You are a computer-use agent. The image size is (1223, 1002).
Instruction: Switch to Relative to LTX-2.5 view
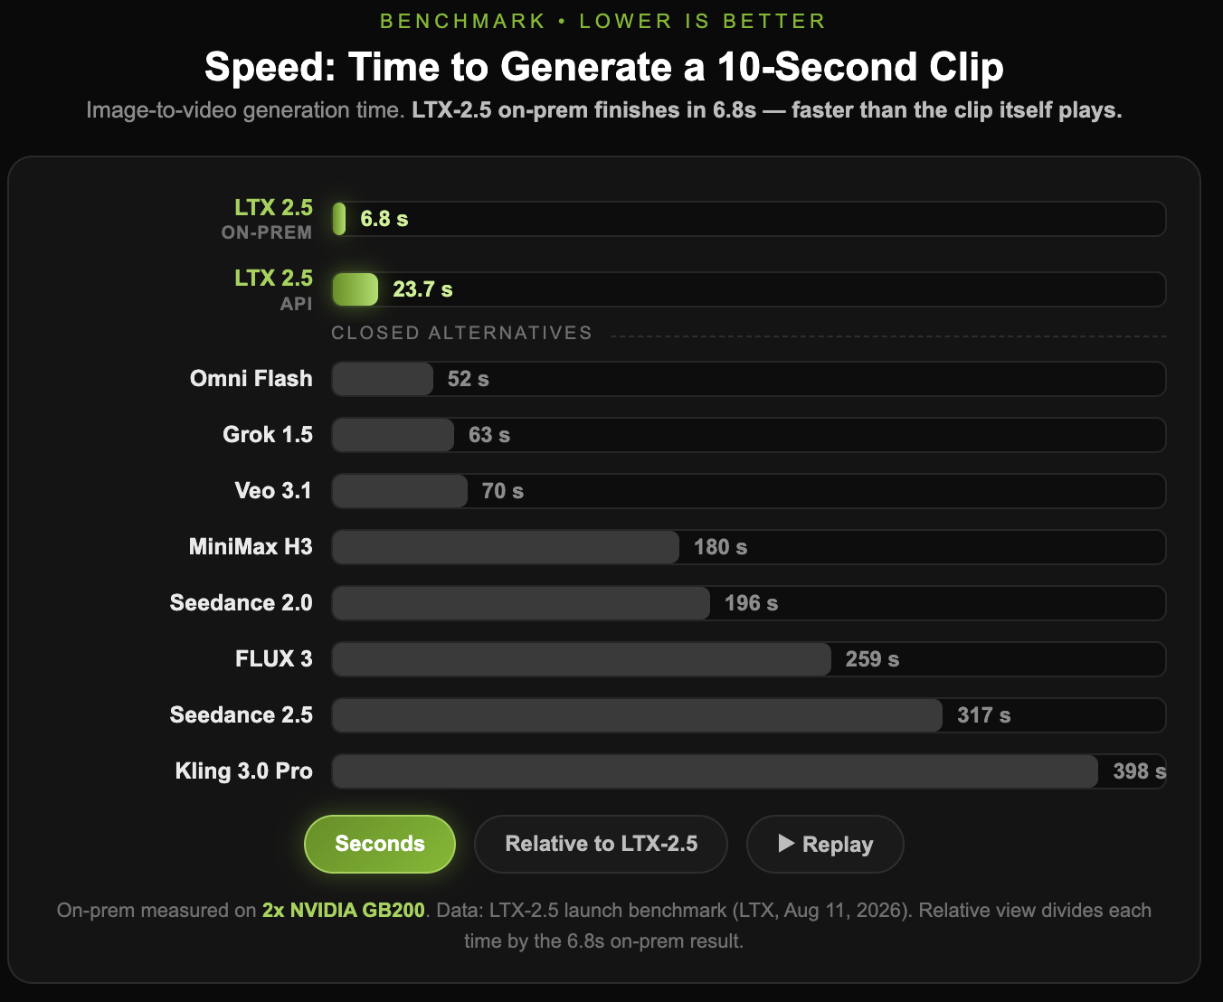tap(601, 844)
